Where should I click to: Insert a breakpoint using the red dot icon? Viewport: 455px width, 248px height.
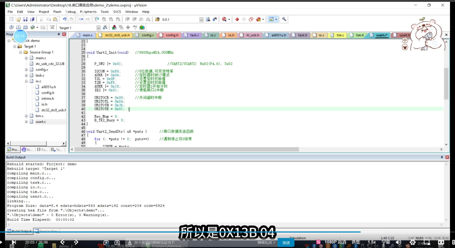pyautogui.click(x=237, y=19)
